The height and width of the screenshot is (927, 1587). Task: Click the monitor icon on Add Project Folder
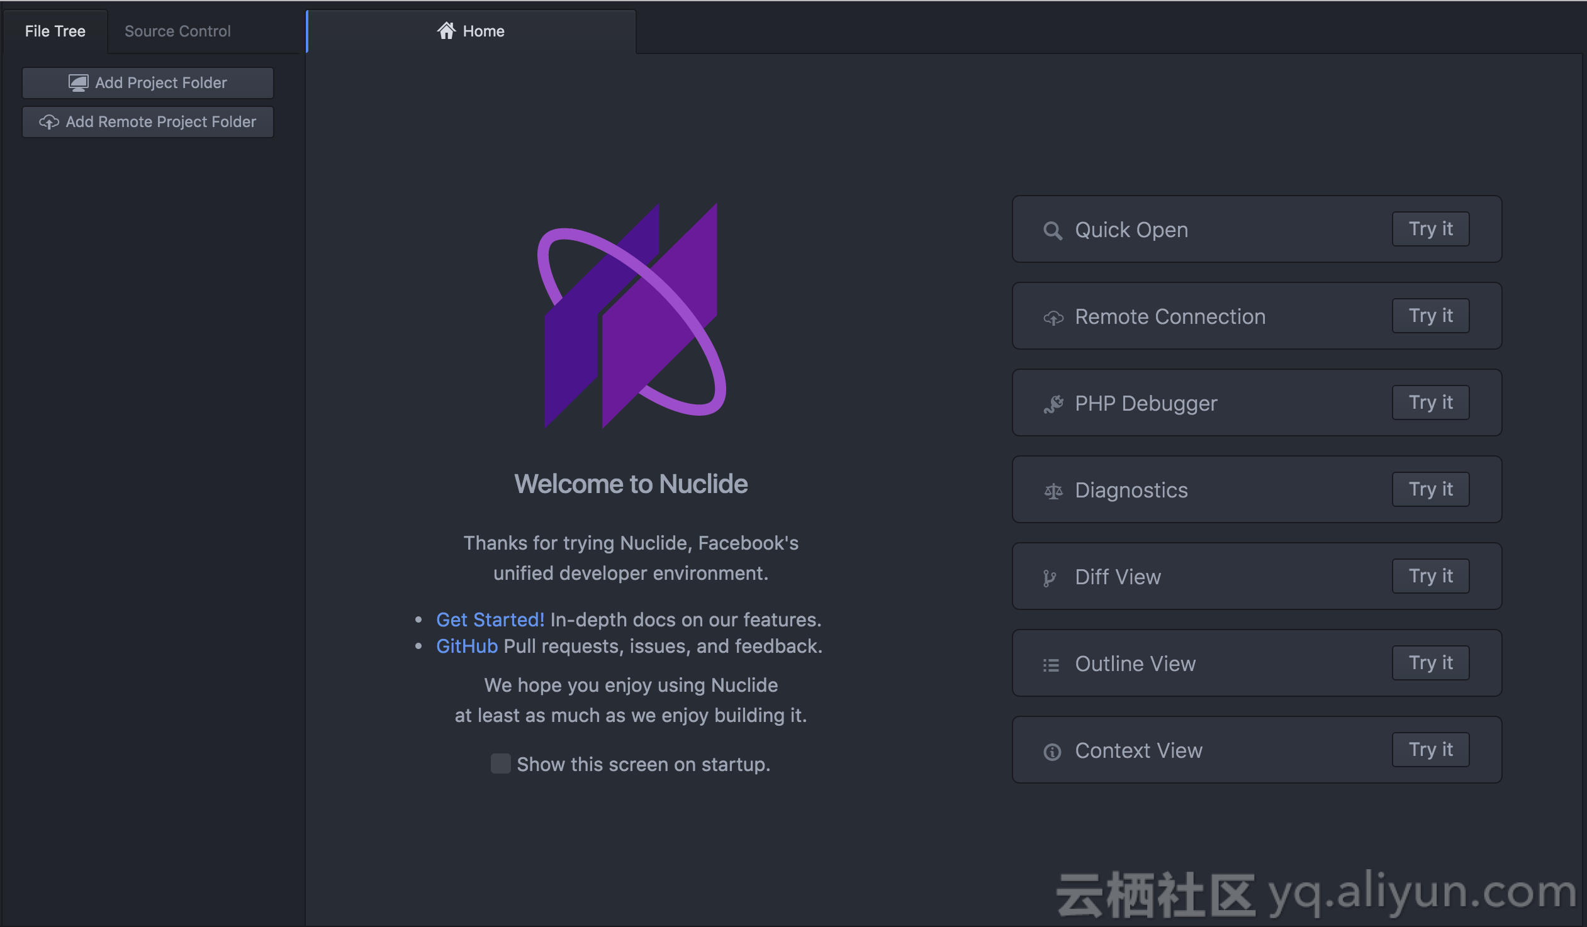(x=78, y=83)
